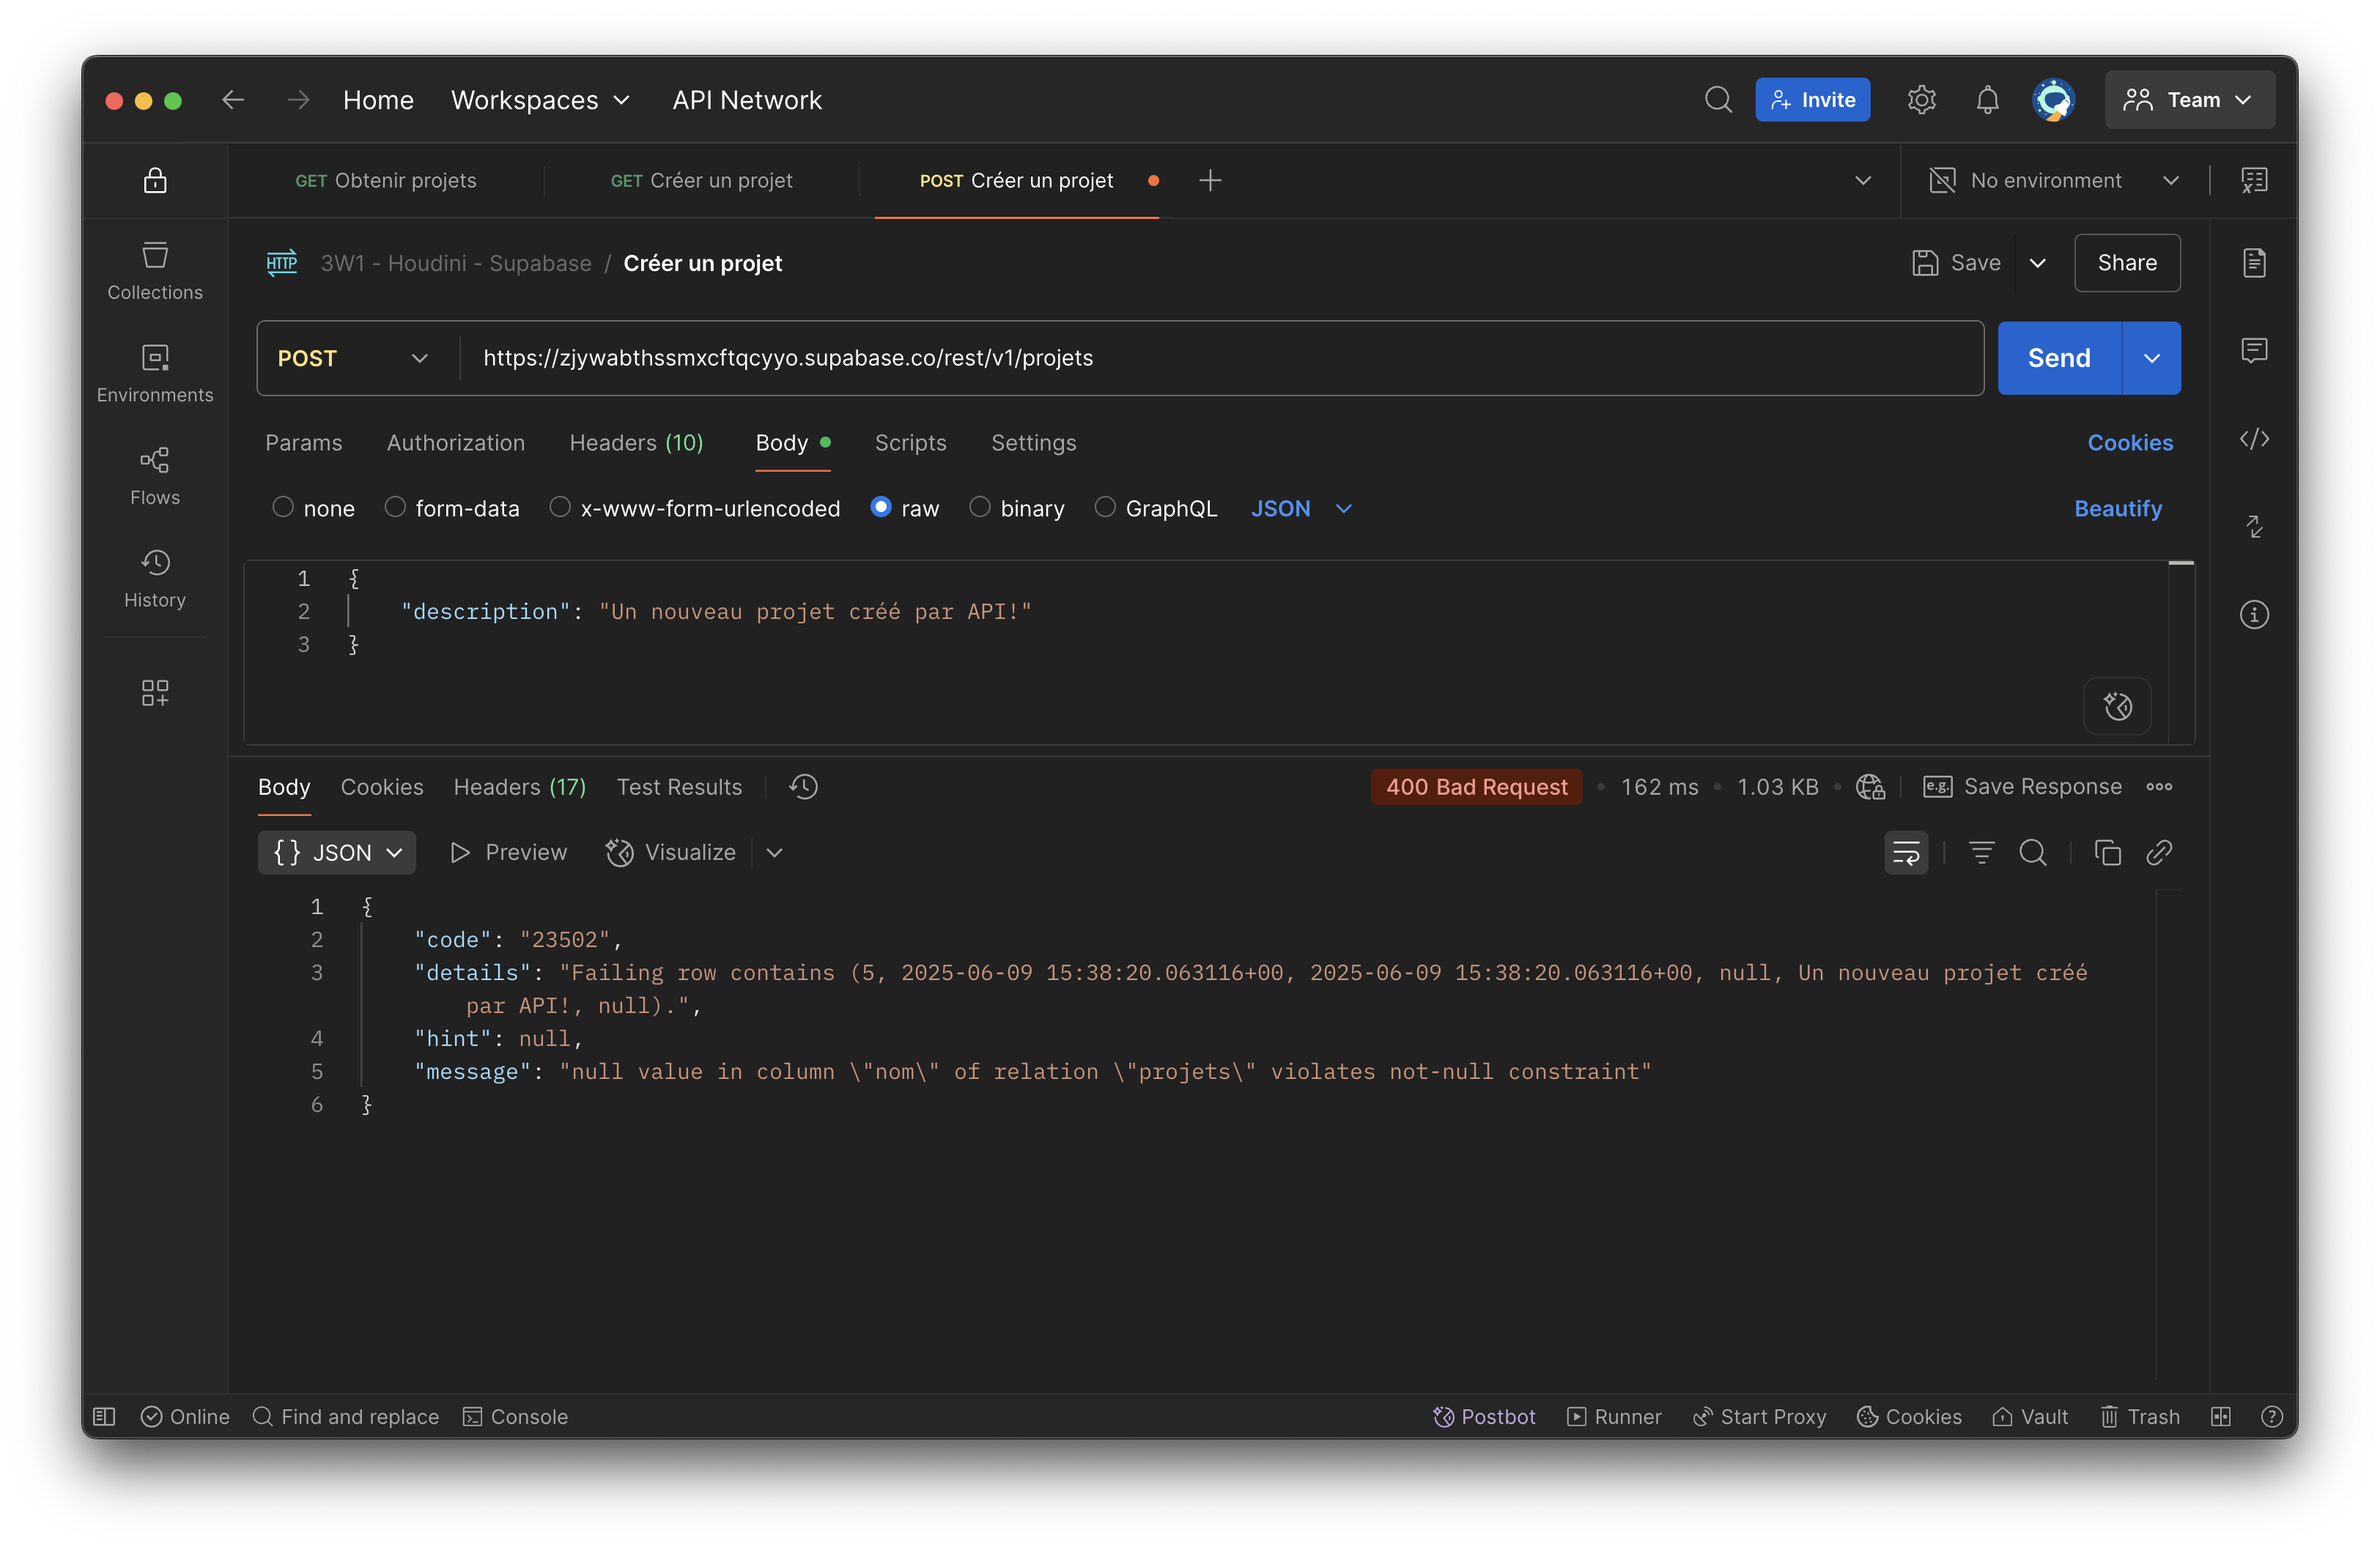Click Save Response
Viewport: 2380px width, 1547px height.
click(x=2022, y=787)
